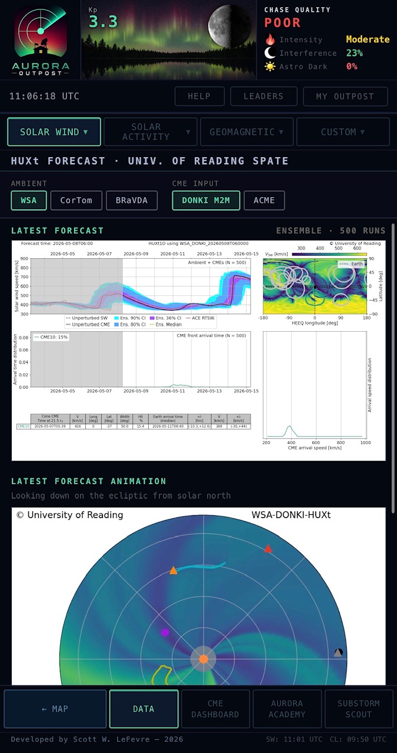This screenshot has height=753, width=397.
Task: Expand the Geomagnetic dropdown
Action: pos(247,132)
